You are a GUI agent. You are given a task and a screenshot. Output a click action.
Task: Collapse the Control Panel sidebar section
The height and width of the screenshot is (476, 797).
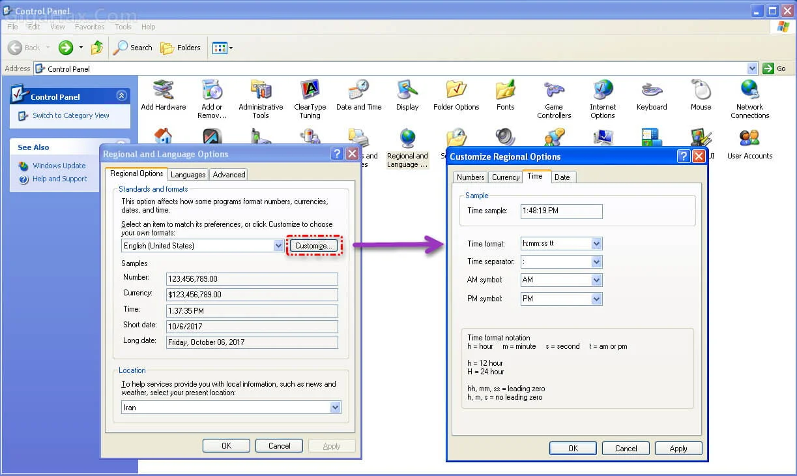121,96
